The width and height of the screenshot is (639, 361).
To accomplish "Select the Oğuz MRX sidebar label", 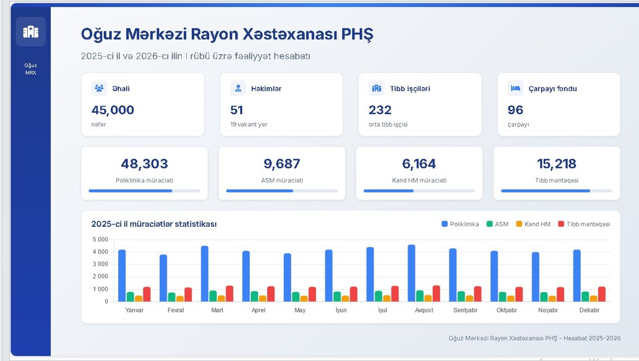I will point(30,69).
